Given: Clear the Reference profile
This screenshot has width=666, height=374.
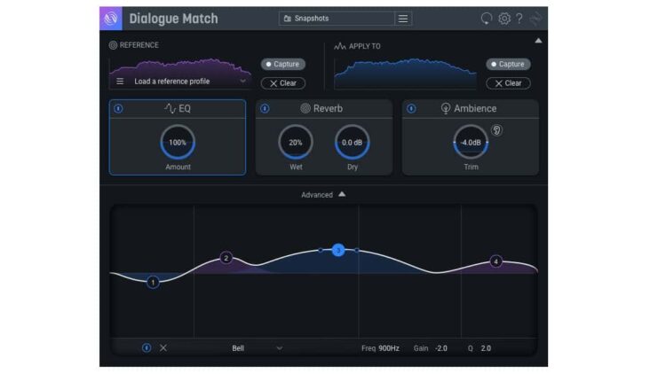Looking at the screenshot, I should pos(283,83).
